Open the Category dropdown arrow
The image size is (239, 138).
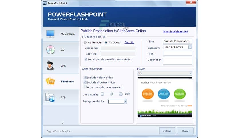(x=190, y=47)
